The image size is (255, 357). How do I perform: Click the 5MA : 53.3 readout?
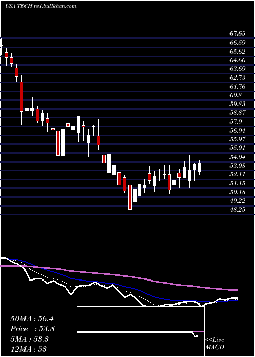(30, 339)
